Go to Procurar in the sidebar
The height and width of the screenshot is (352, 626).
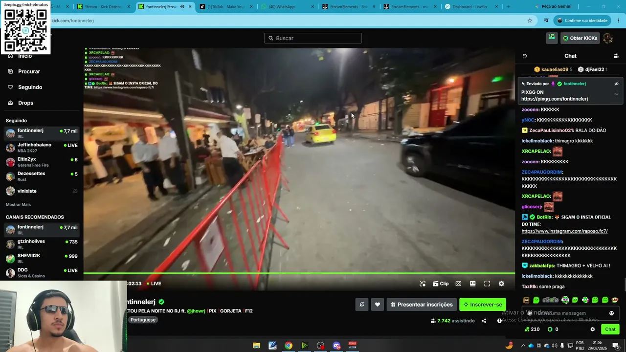tap(29, 71)
